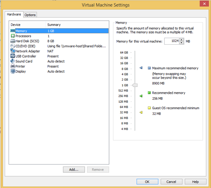The width and height of the screenshot is (211, 188).
Task: Click the memory slider thumb at 1 GB
Action: pyautogui.click(x=135, y=85)
